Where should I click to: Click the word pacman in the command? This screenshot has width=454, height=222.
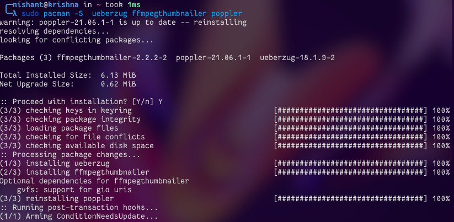pyautogui.click(x=57, y=14)
